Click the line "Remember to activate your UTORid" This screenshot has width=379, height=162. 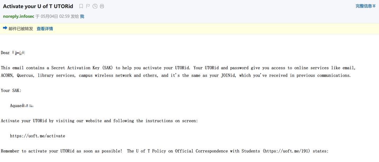pyautogui.click(x=61, y=151)
